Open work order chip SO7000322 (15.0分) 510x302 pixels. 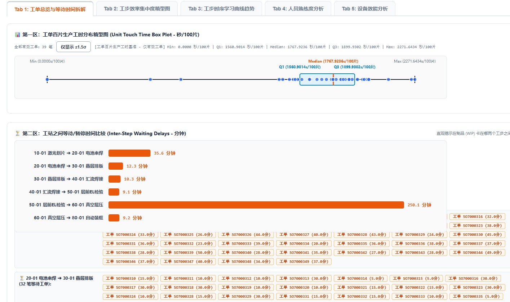click(419, 287)
